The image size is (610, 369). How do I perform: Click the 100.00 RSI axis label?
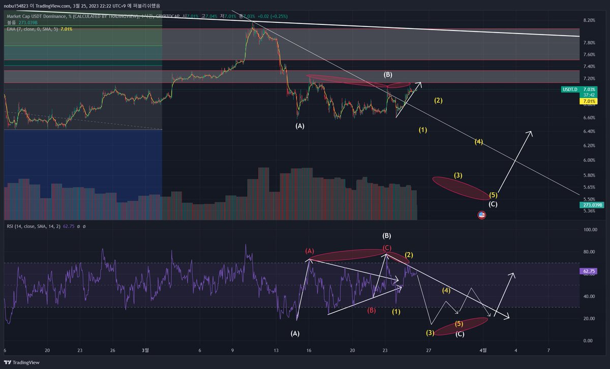point(589,230)
